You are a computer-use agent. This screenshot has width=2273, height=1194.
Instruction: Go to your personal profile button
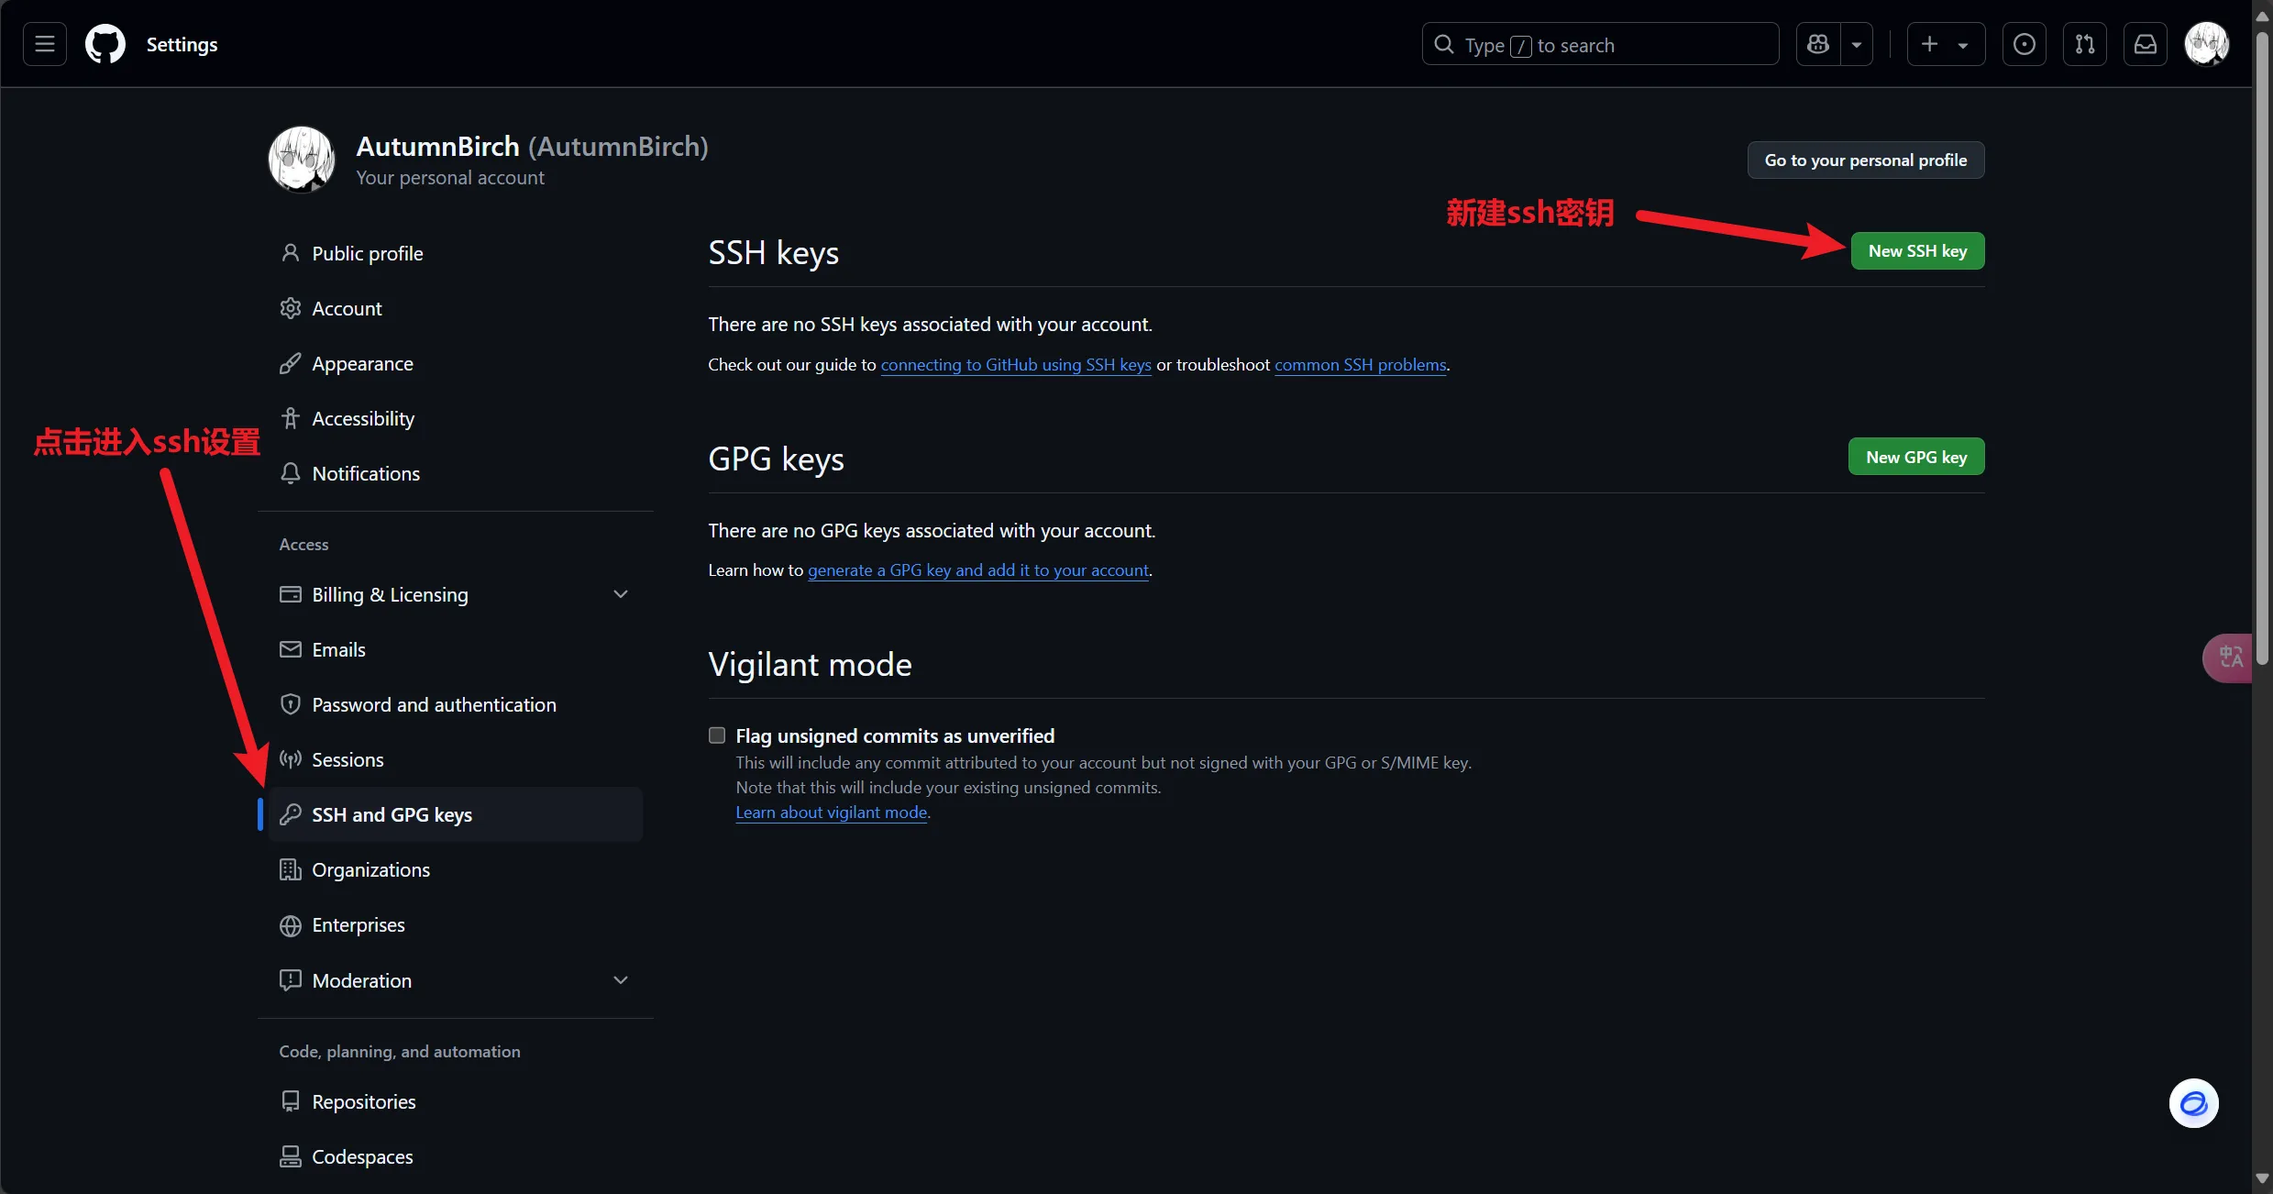(x=1866, y=160)
